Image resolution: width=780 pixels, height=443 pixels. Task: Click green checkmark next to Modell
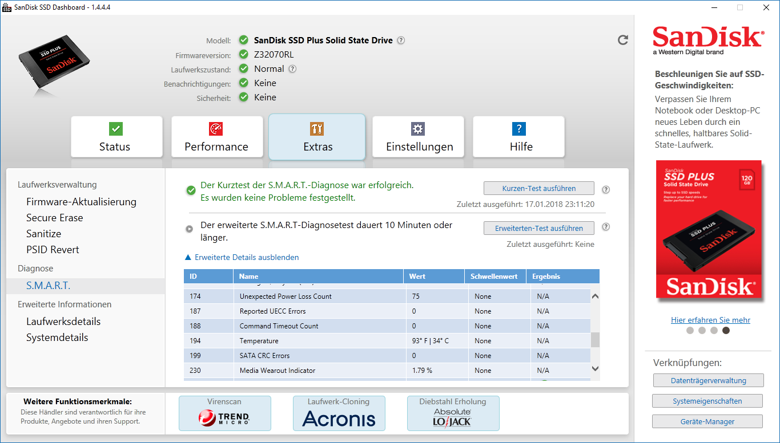click(244, 40)
